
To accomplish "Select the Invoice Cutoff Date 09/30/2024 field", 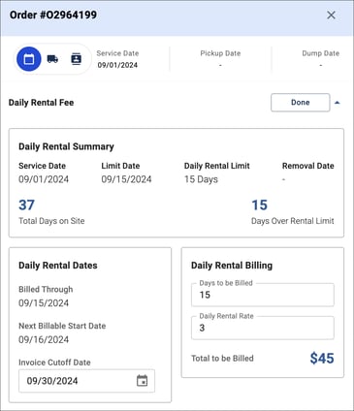I will click(86, 381).
